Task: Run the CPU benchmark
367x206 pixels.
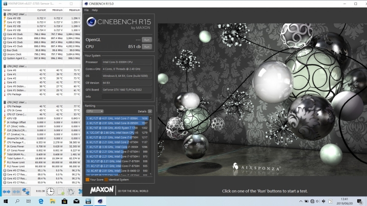Action: pyautogui.click(x=147, y=47)
